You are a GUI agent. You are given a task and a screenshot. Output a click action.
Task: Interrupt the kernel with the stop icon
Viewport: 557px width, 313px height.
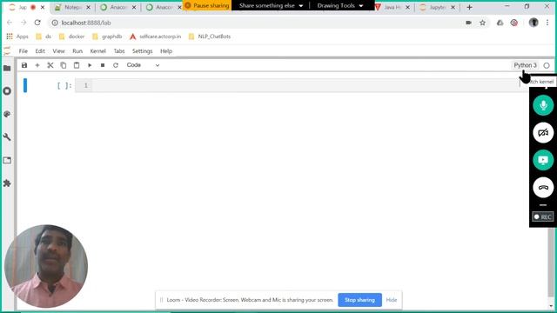click(103, 65)
